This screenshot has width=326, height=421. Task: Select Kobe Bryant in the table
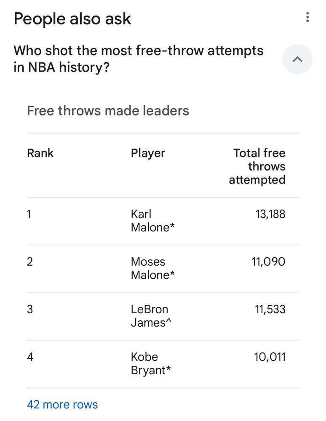[x=151, y=364]
